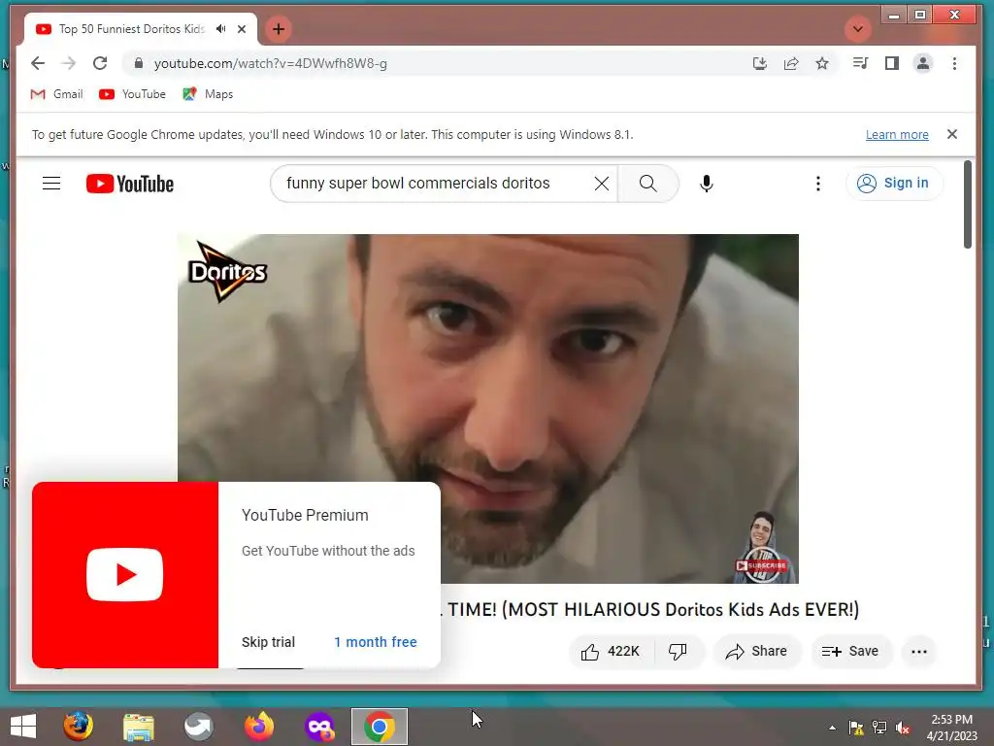This screenshot has width=994, height=746.
Task: Click the page vertical scrollbar thumb
Action: coord(968,204)
